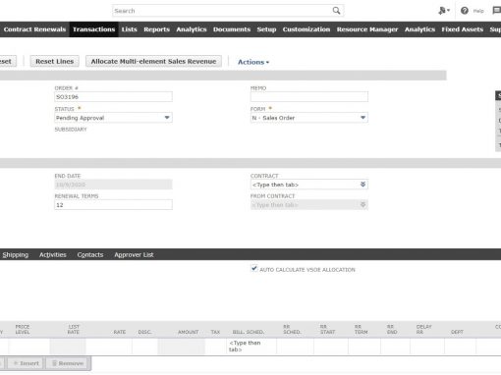The image size is (501, 375).
Task: Click the Order # field SO3196
Action: tap(113, 97)
